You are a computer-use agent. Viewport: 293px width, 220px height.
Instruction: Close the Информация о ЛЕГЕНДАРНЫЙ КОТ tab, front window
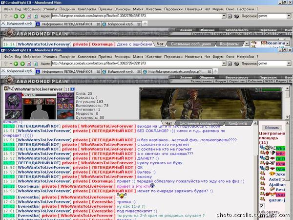pos(98,72)
